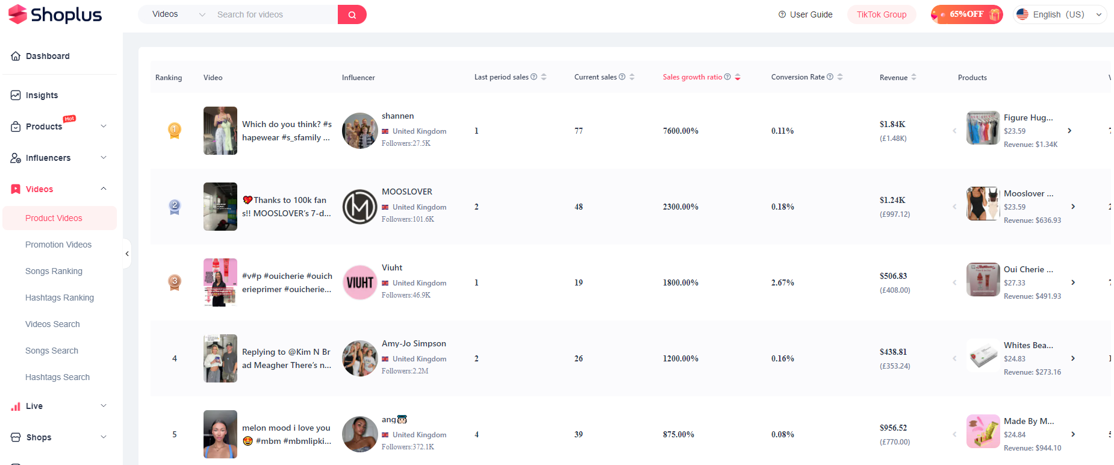Expand the Shops sidebar menu
The image size is (1114, 465).
point(60,437)
